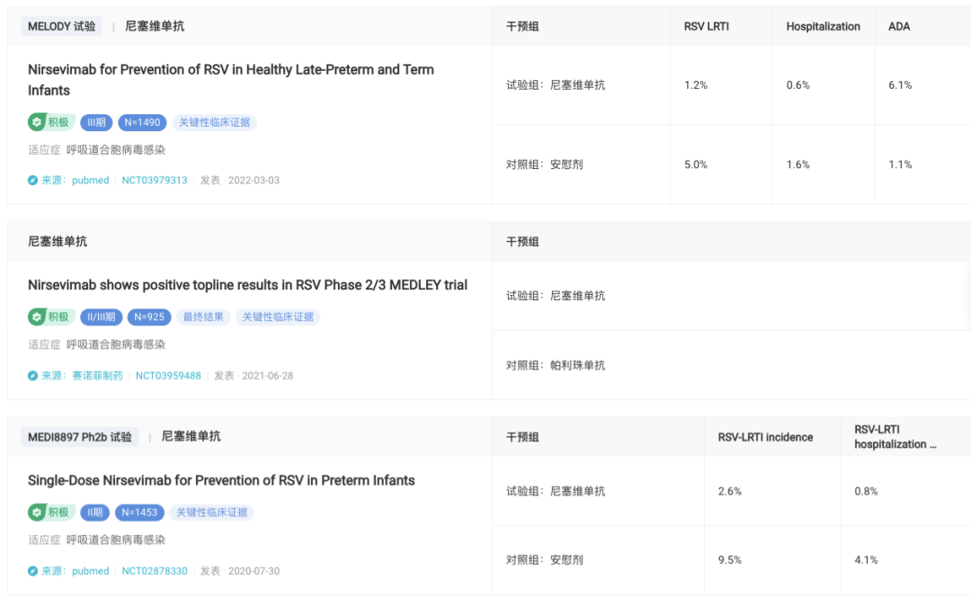Screen dimensions: 971x606
Task: Select the MELODY 试验 tag
Action: point(61,27)
